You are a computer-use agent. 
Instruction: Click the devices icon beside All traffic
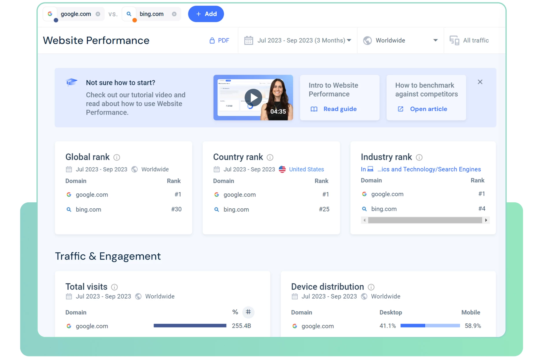coord(454,40)
